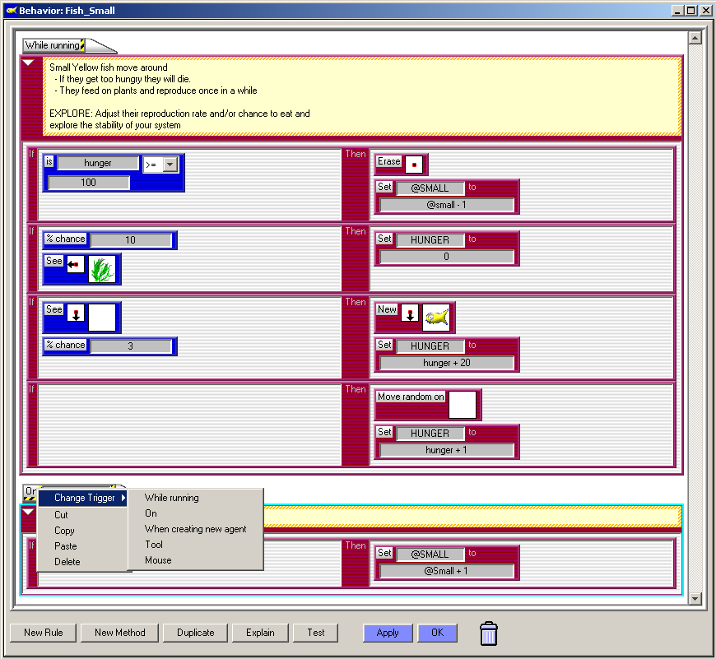716x659 pixels.
Task: Click the Move random on action label
Action: point(411,397)
